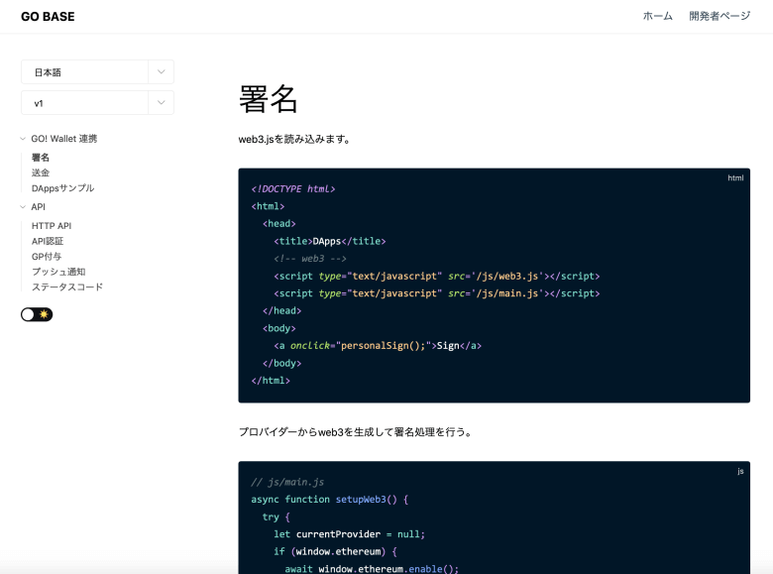Open プッシュ通知 in sidebar
Image resolution: width=773 pixels, height=574 pixels.
click(x=58, y=272)
